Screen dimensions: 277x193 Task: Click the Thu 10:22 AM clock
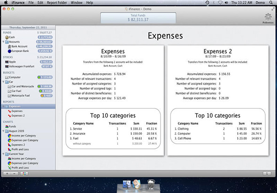(241, 3)
